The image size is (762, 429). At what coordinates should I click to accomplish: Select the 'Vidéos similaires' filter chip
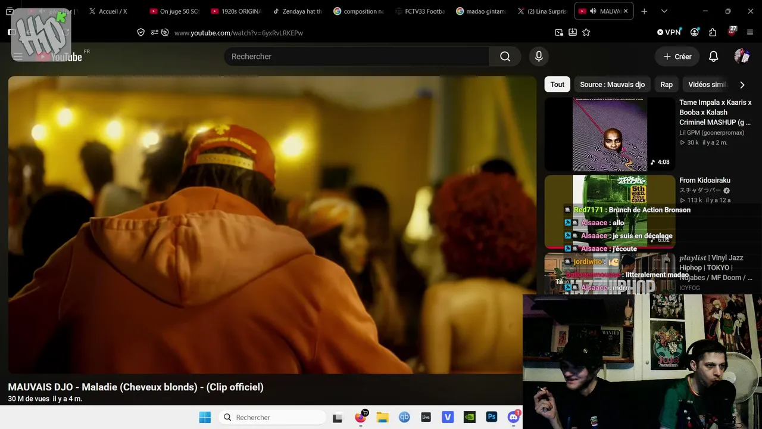pyautogui.click(x=708, y=85)
